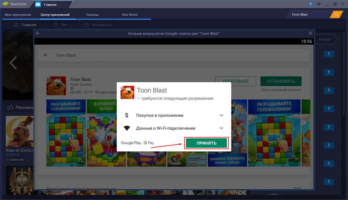The height and width of the screenshot is (200, 348).
Task: Click the Toon Blast icon in dialog
Action: (127, 92)
